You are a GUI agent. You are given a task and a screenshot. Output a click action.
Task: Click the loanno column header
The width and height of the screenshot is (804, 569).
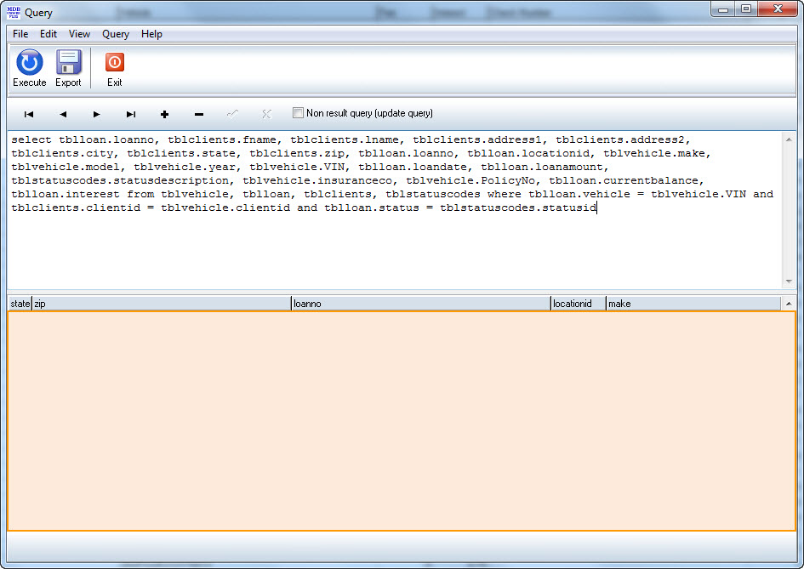point(420,304)
